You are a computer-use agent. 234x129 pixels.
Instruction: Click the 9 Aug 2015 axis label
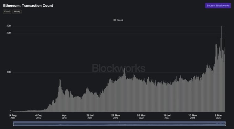[13, 117]
